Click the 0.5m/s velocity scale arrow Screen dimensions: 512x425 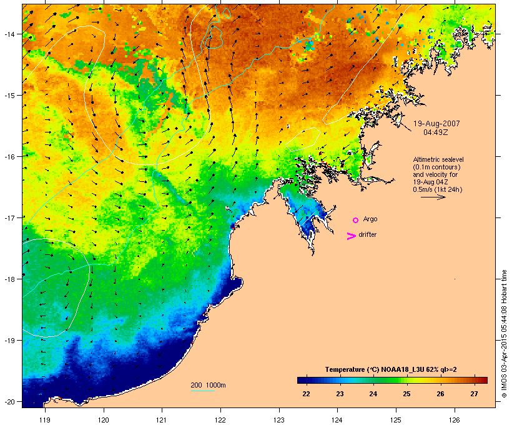coord(433,197)
